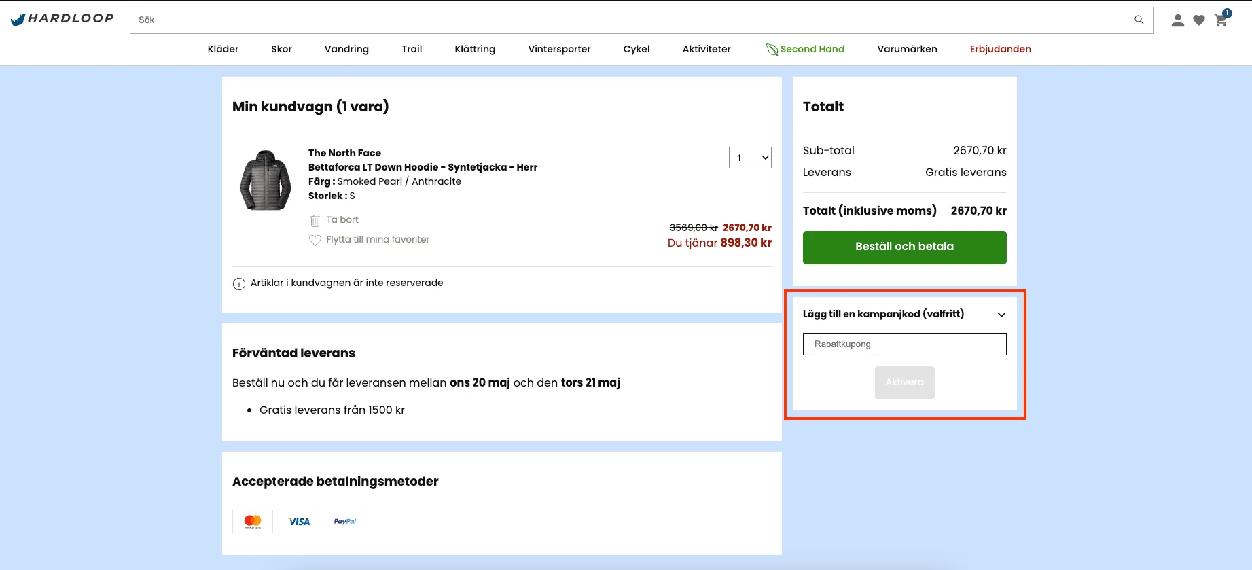Click the Beställ och betala button
Image resolution: width=1252 pixels, height=570 pixels.
tap(905, 247)
